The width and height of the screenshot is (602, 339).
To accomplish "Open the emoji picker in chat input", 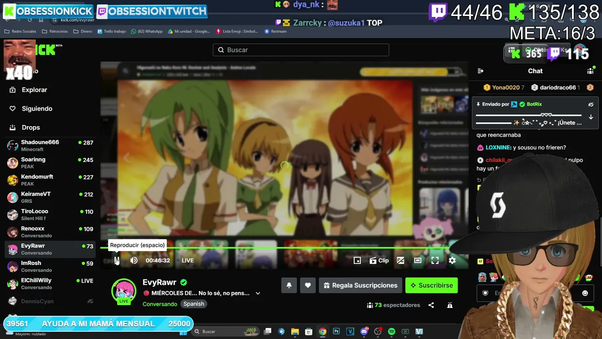I will tap(585, 293).
